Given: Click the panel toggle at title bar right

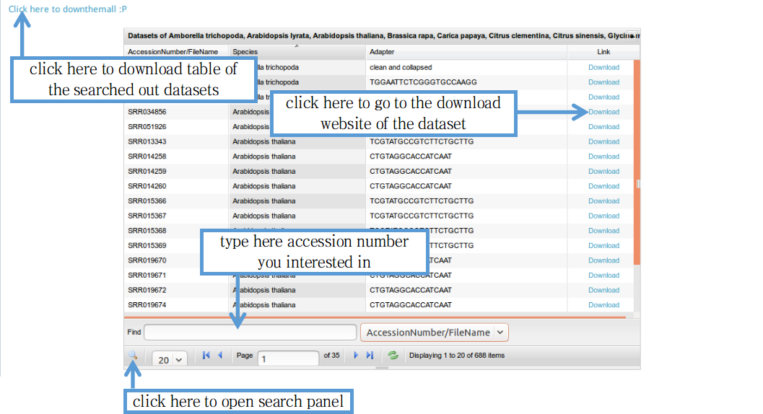Looking at the screenshot, I should click(x=633, y=35).
